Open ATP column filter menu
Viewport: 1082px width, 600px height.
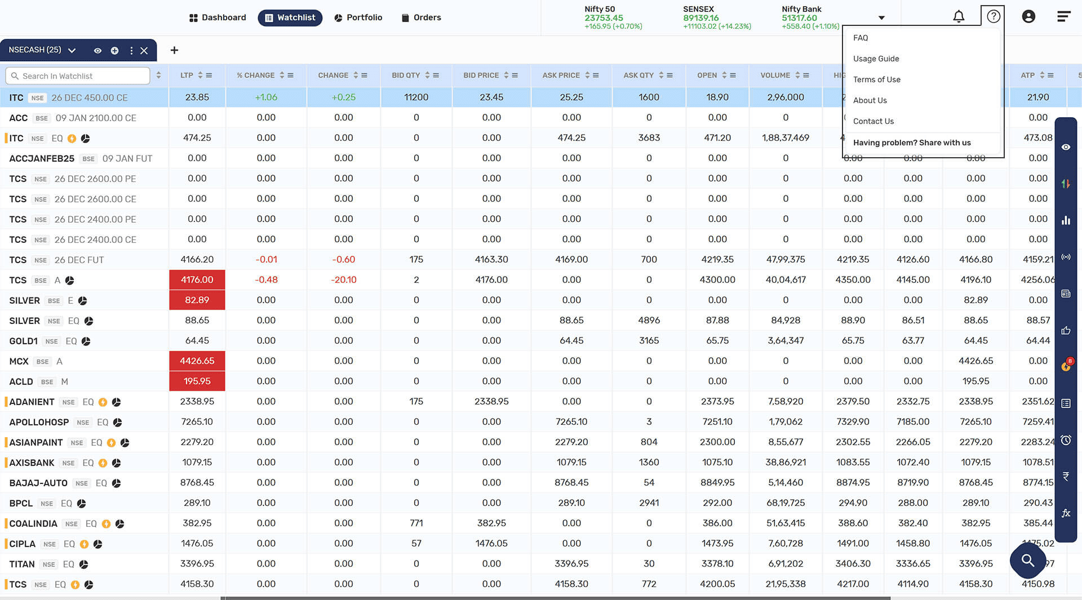point(1051,75)
